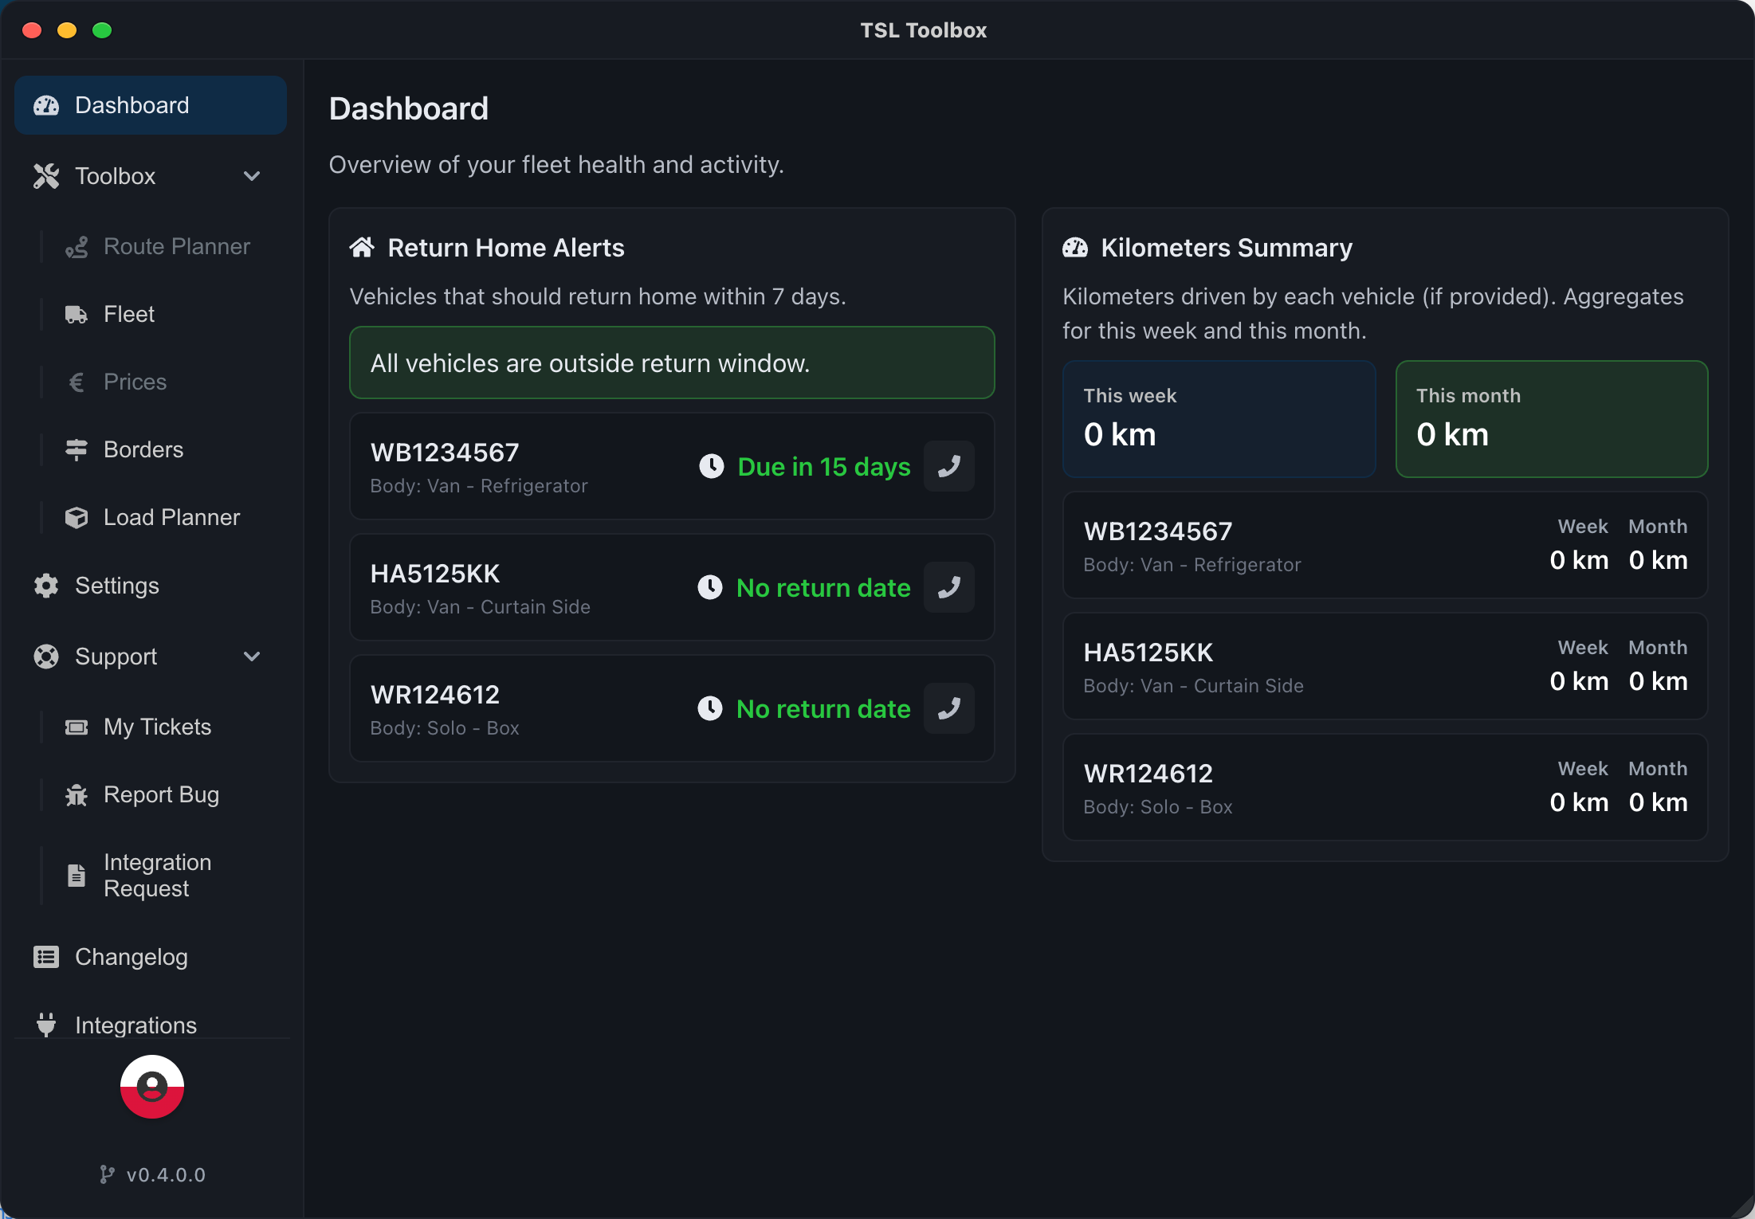This screenshot has width=1755, height=1219.
Task: Click the v0.4.0.0 version label
Action: pyautogui.click(x=152, y=1174)
